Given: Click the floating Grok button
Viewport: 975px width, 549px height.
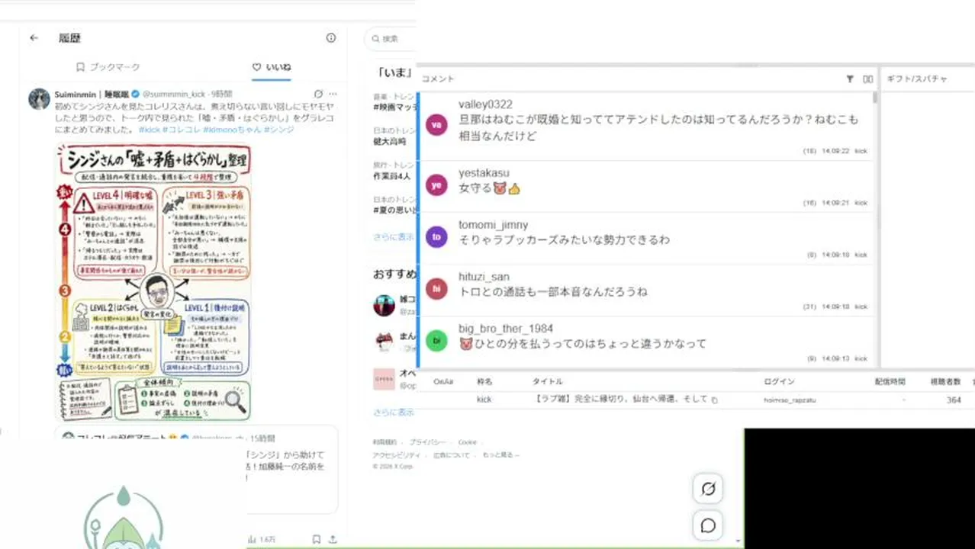Looking at the screenshot, I should pyautogui.click(x=708, y=489).
